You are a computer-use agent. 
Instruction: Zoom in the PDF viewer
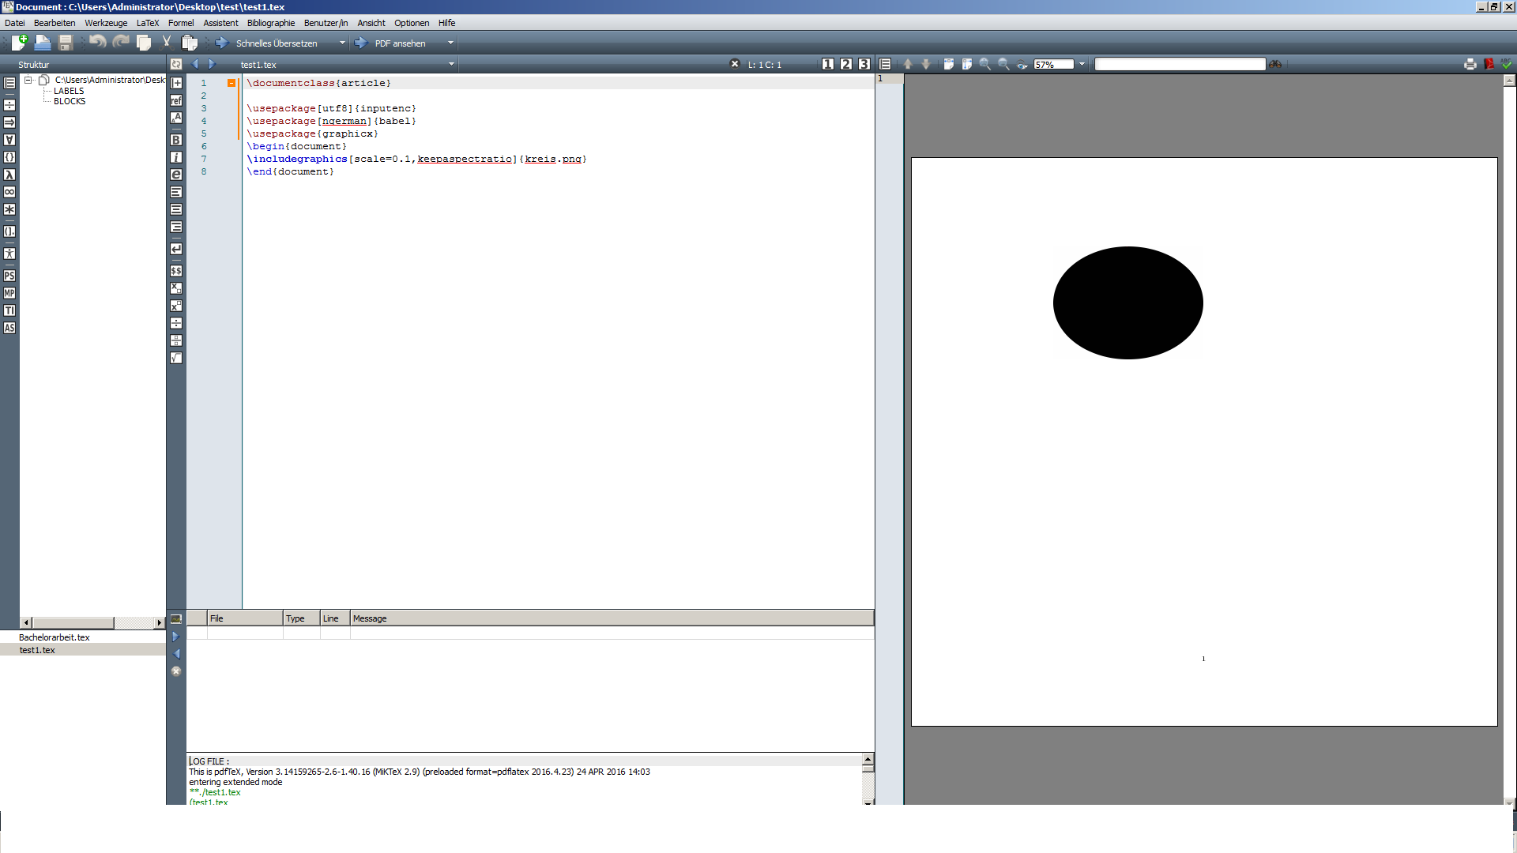(x=985, y=64)
